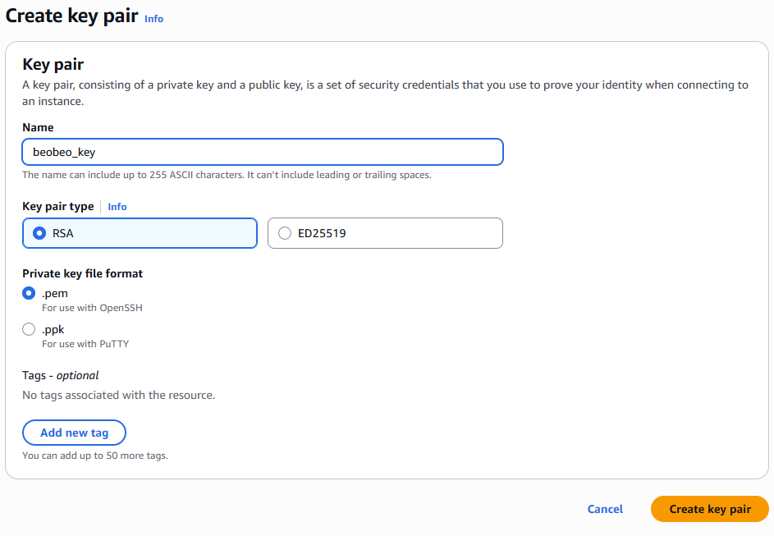Cancel the key pair creation
774x536 pixels.
click(x=605, y=509)
